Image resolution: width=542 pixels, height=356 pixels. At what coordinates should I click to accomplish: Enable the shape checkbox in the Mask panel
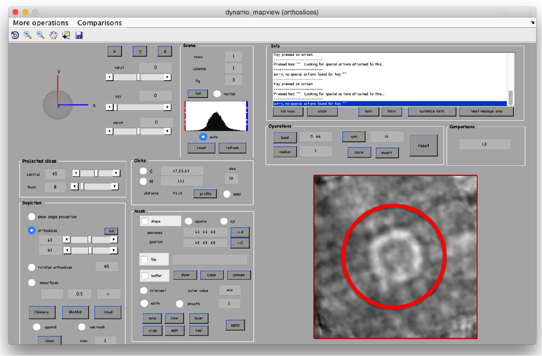pyautogui.click(x=145, y=221)
